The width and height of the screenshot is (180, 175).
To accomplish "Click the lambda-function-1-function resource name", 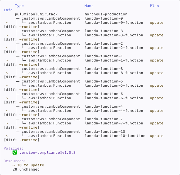I will (114, 60).
